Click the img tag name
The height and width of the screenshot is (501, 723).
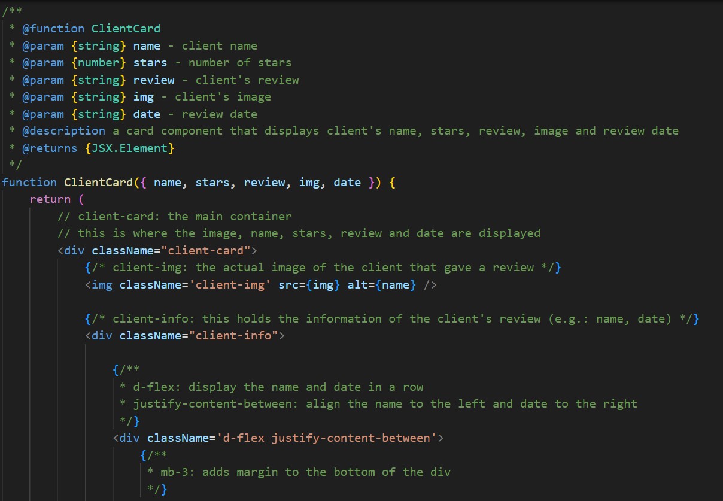(x=102, y=284)
